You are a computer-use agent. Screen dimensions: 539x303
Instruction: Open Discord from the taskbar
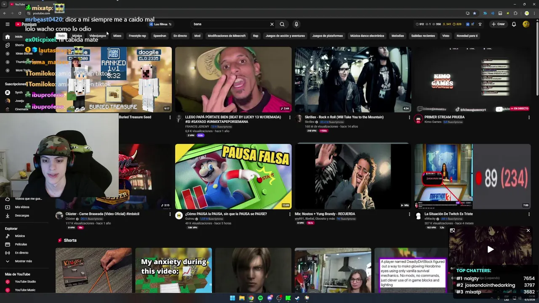[269, 298]
